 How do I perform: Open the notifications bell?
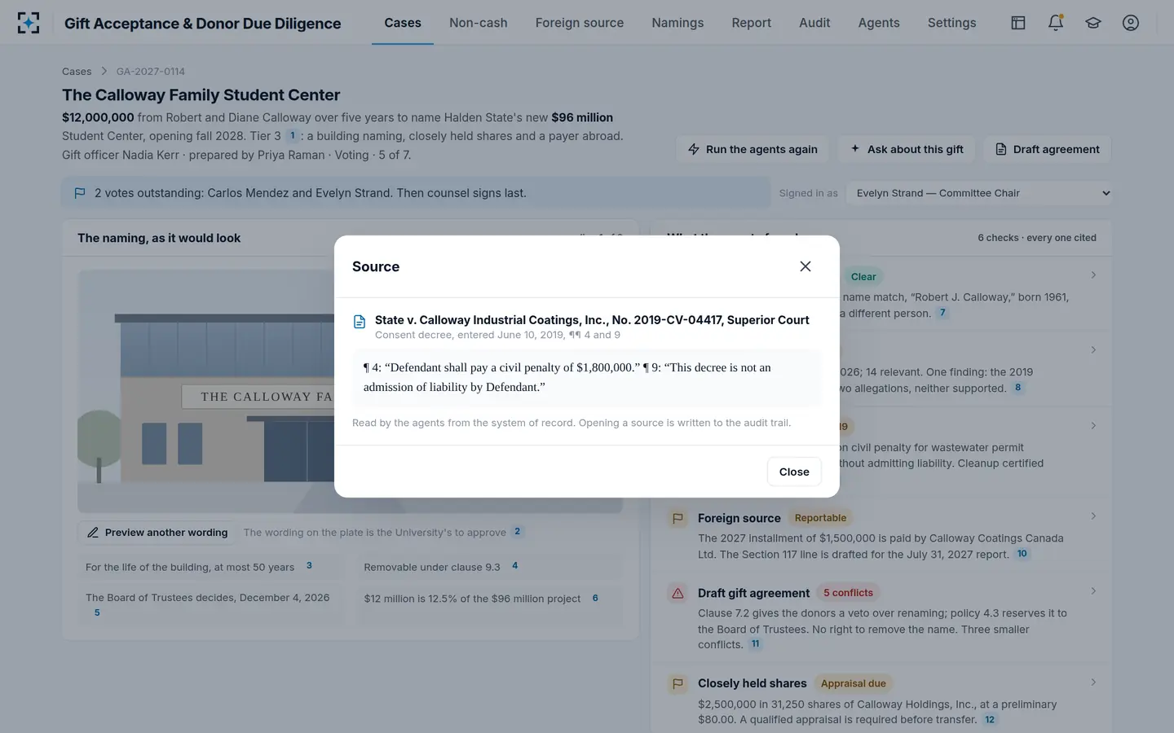coord(1056,23)
